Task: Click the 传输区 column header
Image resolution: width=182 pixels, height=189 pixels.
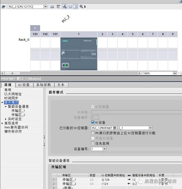Action: 75,175
